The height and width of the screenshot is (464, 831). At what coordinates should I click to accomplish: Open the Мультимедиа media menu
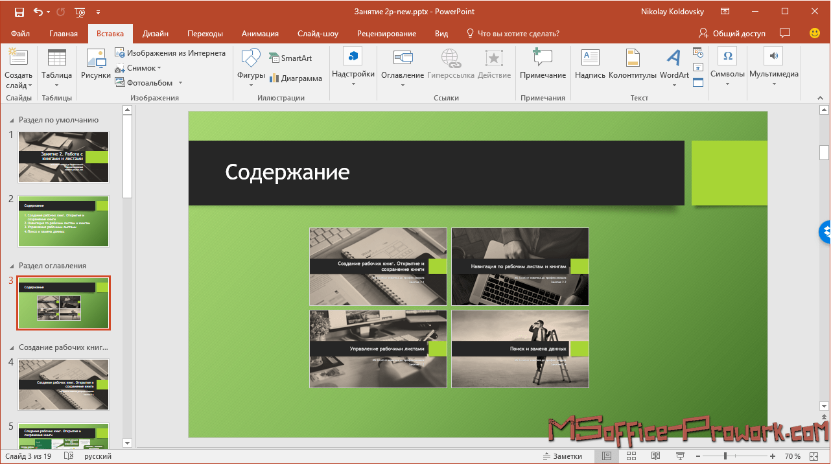point(773,67)
